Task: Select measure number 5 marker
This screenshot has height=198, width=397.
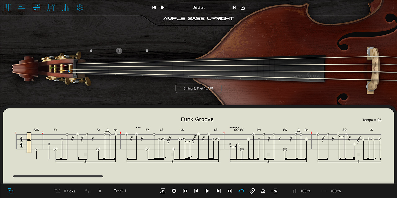Action: coord(312,133)
